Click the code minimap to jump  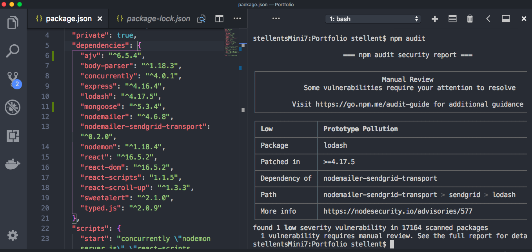tap(231, 43)
